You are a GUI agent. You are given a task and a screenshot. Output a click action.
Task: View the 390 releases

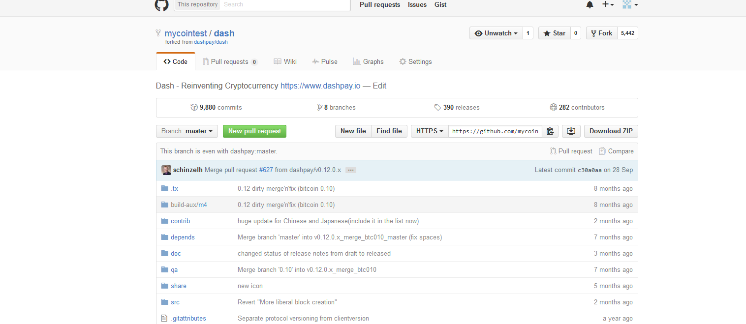click(x=457, y=108)
